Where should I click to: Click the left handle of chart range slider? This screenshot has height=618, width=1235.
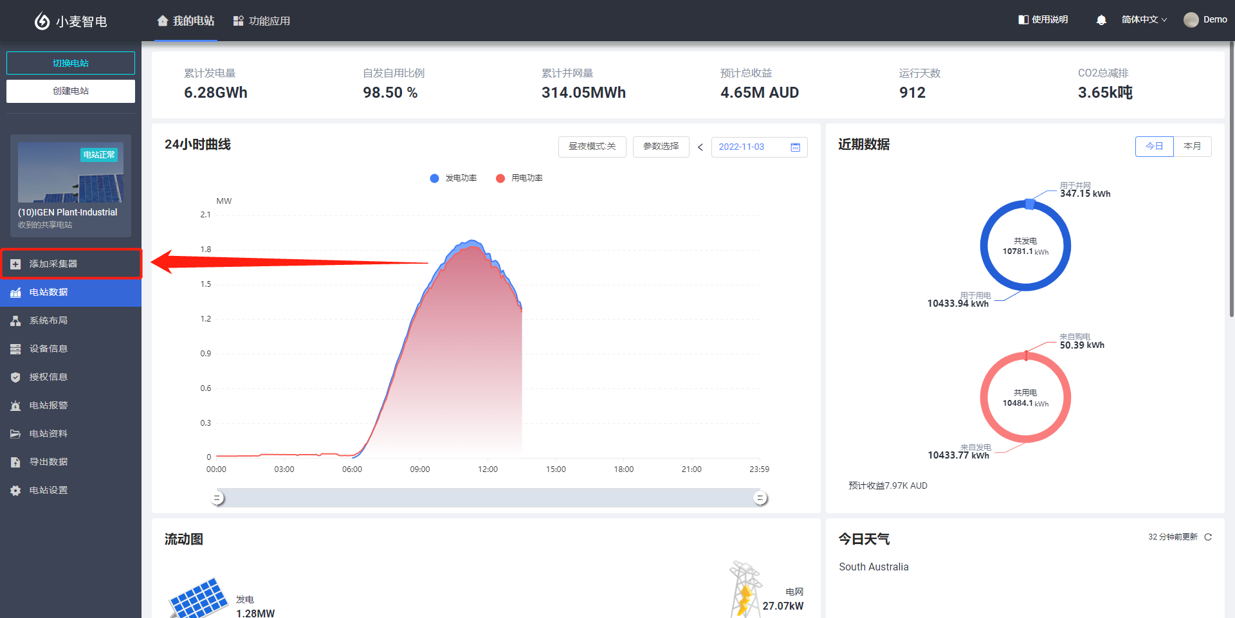tap(218, 498)
